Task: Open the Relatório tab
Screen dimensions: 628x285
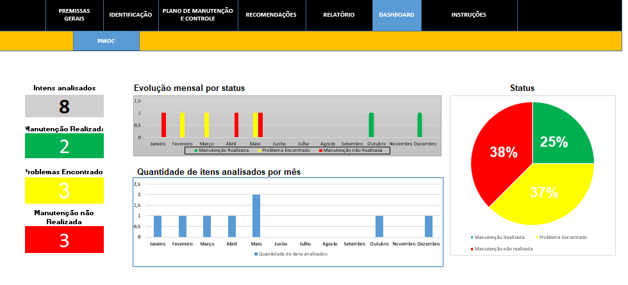Action: (338, 15)
